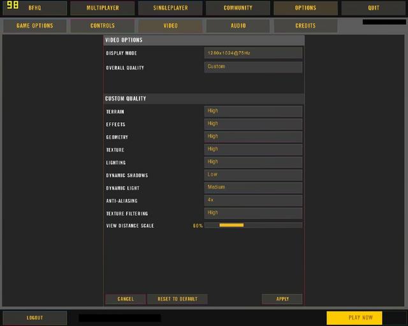Change Dynamic Shadows from Low
408x326 pixels.
(x=253, y=175)
